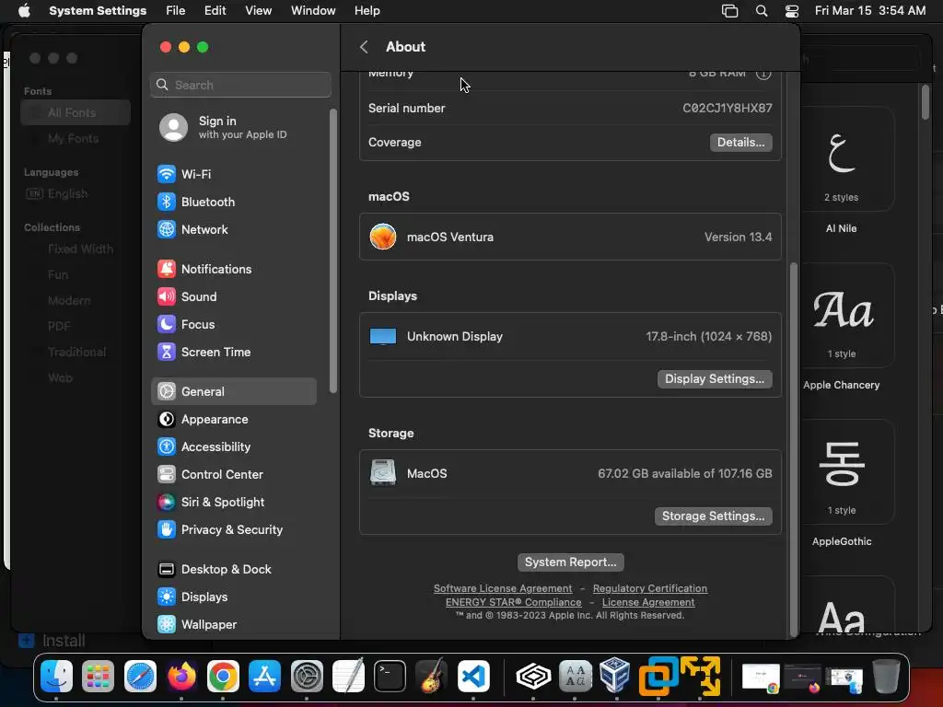Image resolution: width=943 pixels, height=707 pixels.
Task: Open Spotlight search in menu bar
Action: click(x=762, y=11)
